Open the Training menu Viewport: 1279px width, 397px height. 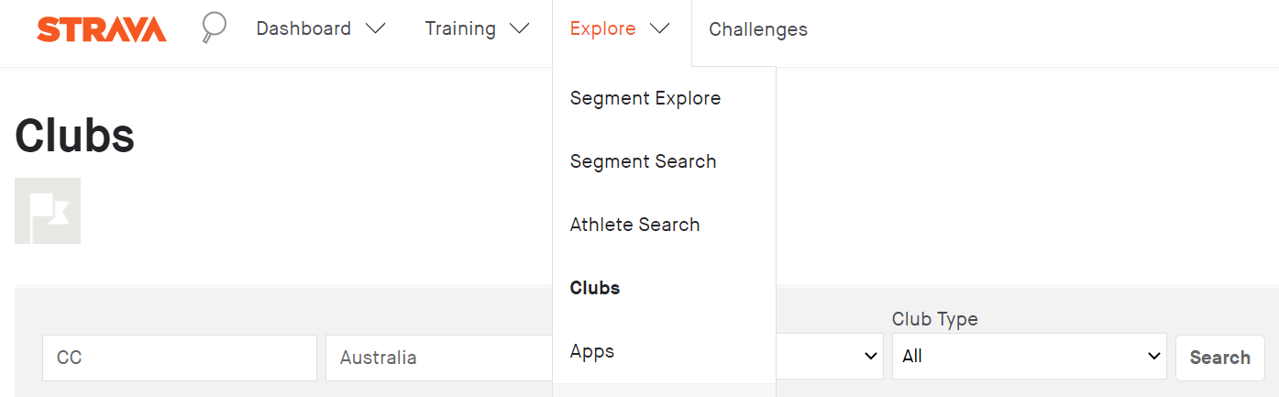pos(460,28)
